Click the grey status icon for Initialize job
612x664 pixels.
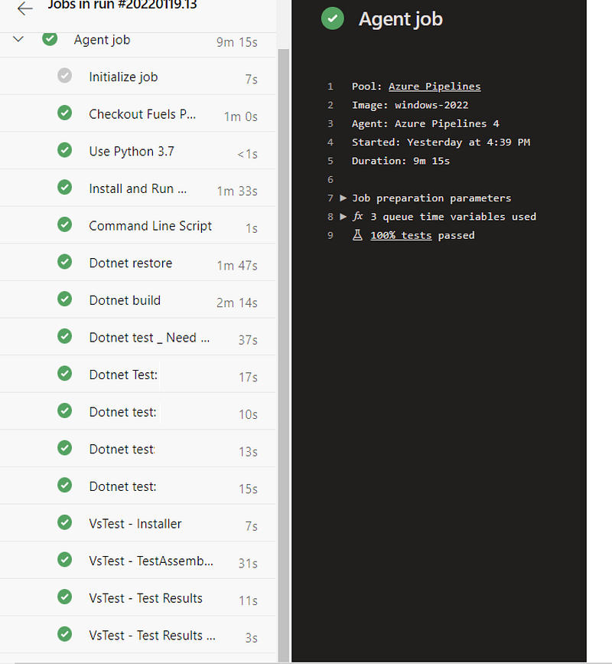click(x=65, y=76)
